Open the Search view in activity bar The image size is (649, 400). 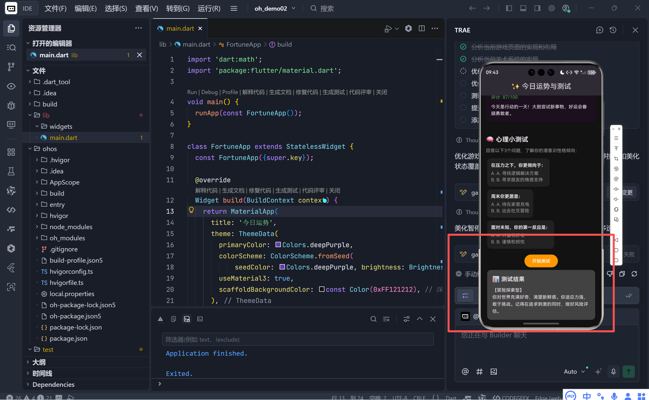point(11,47)
